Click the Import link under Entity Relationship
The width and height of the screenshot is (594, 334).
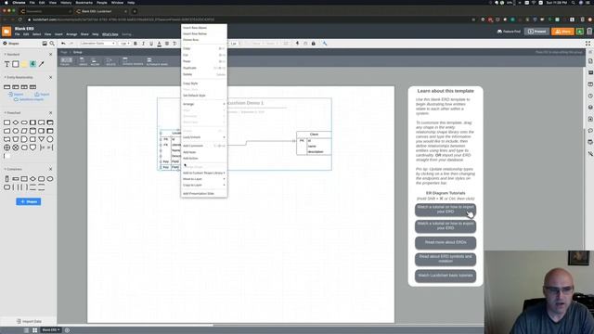tap(16, 95)
